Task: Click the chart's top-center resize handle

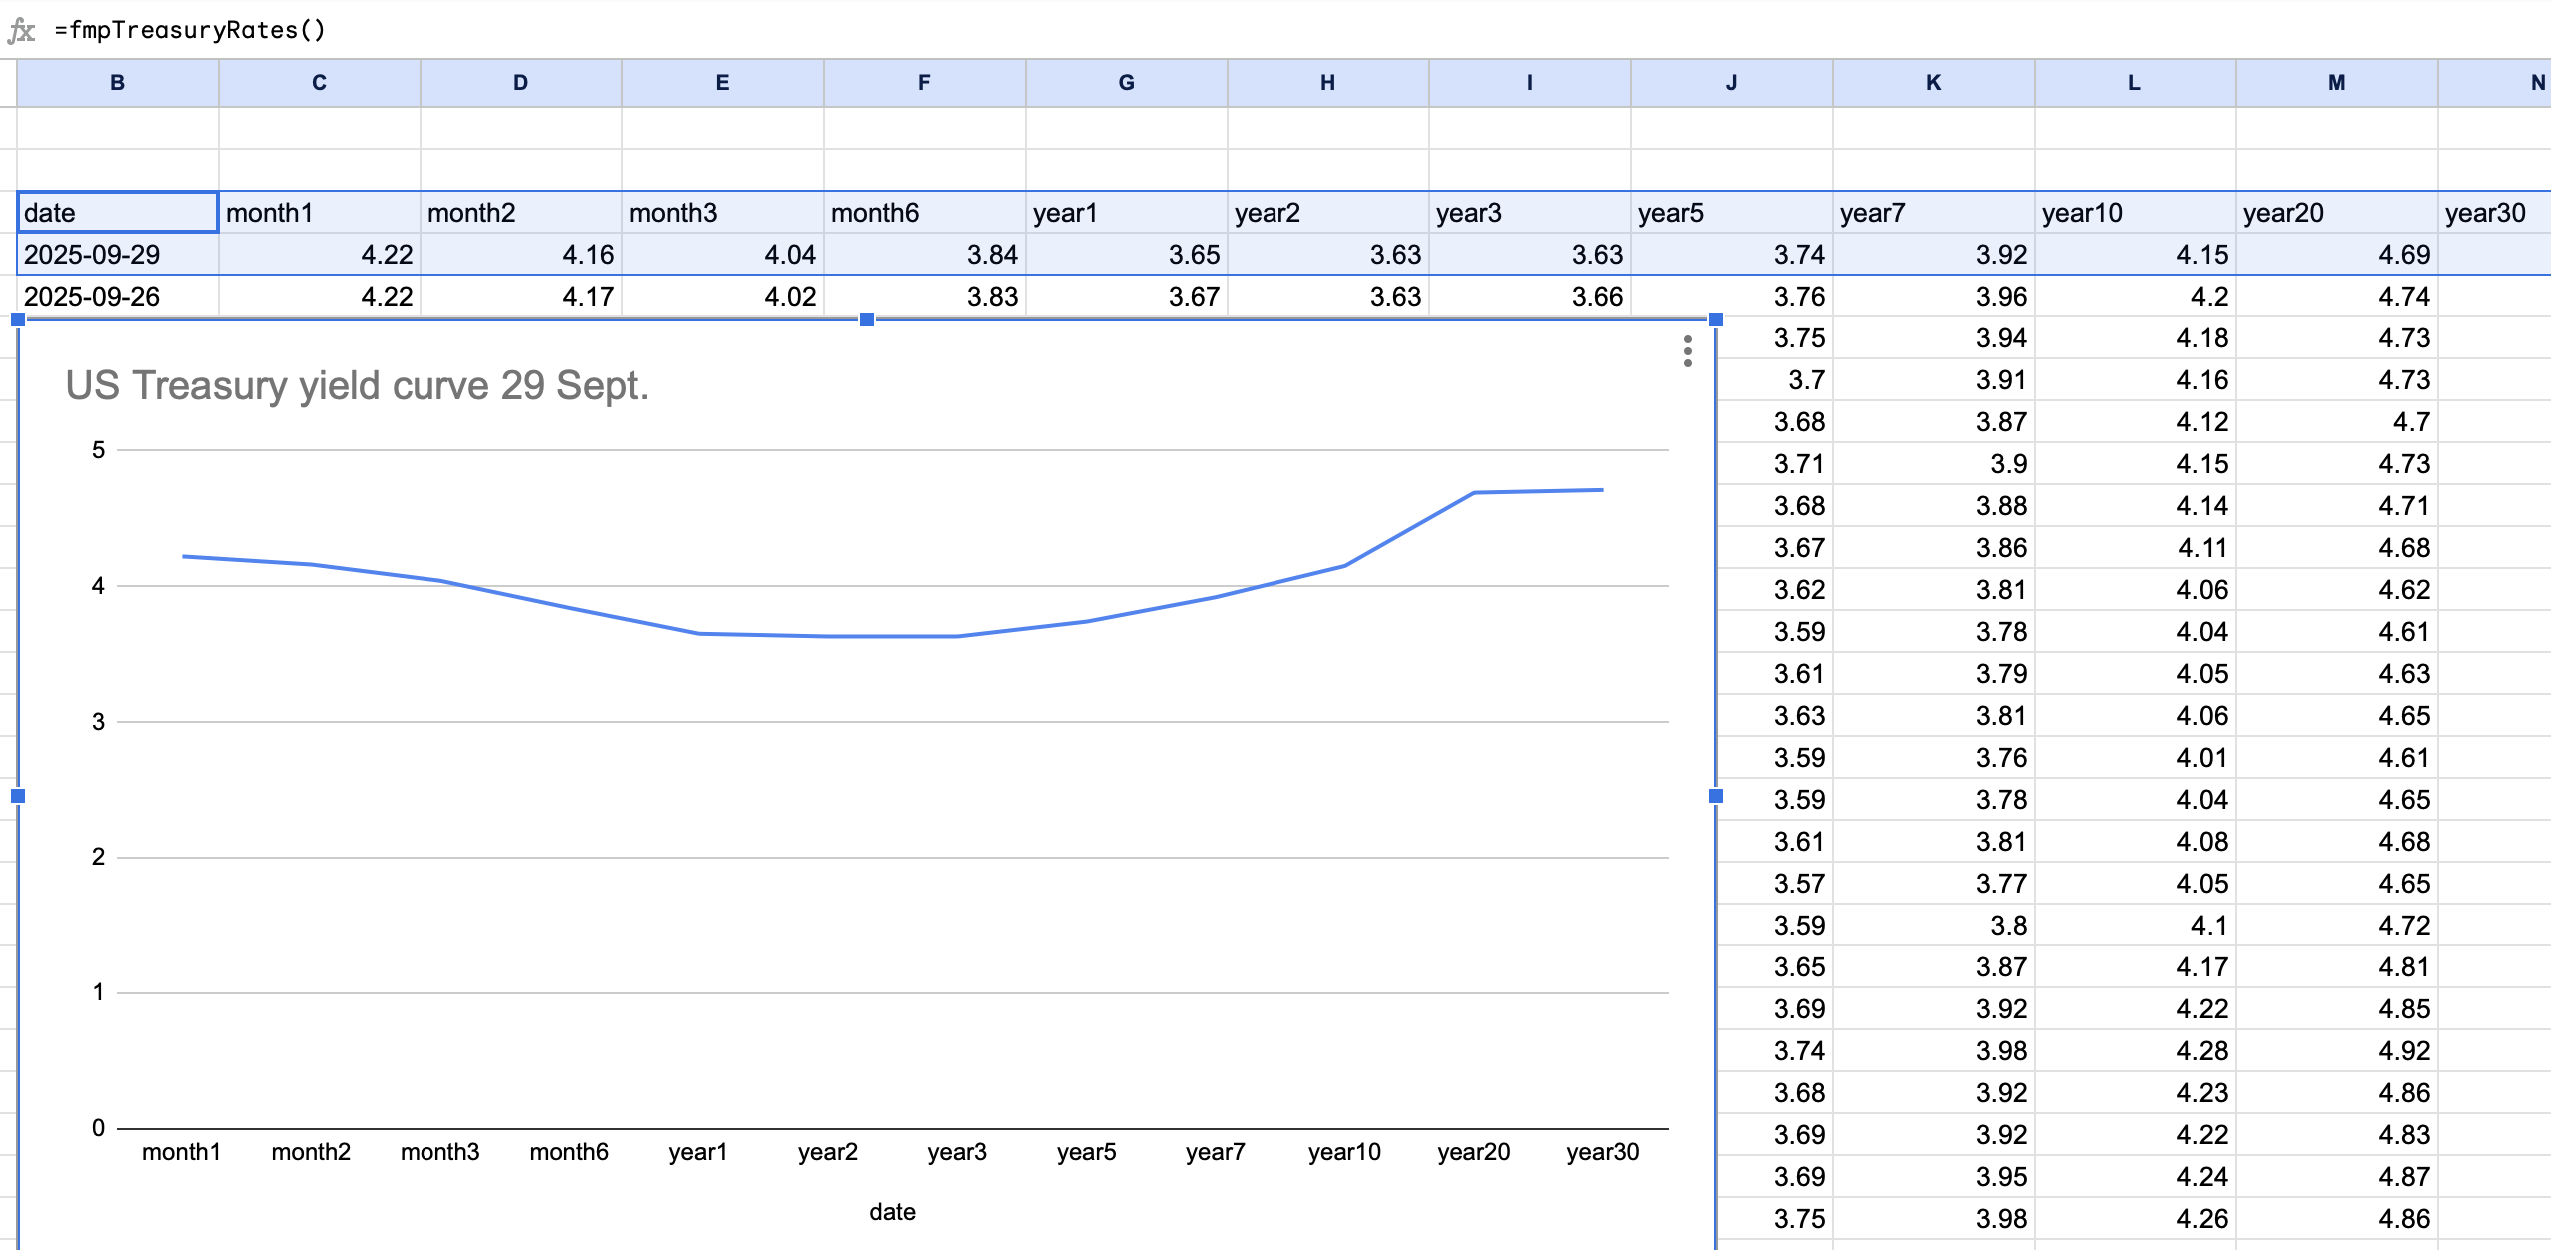Action: 867,319
